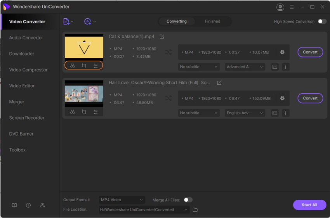Open the community users icon
Image resolution: width=330 pixels, height=218 pixels.
point(42,205)
